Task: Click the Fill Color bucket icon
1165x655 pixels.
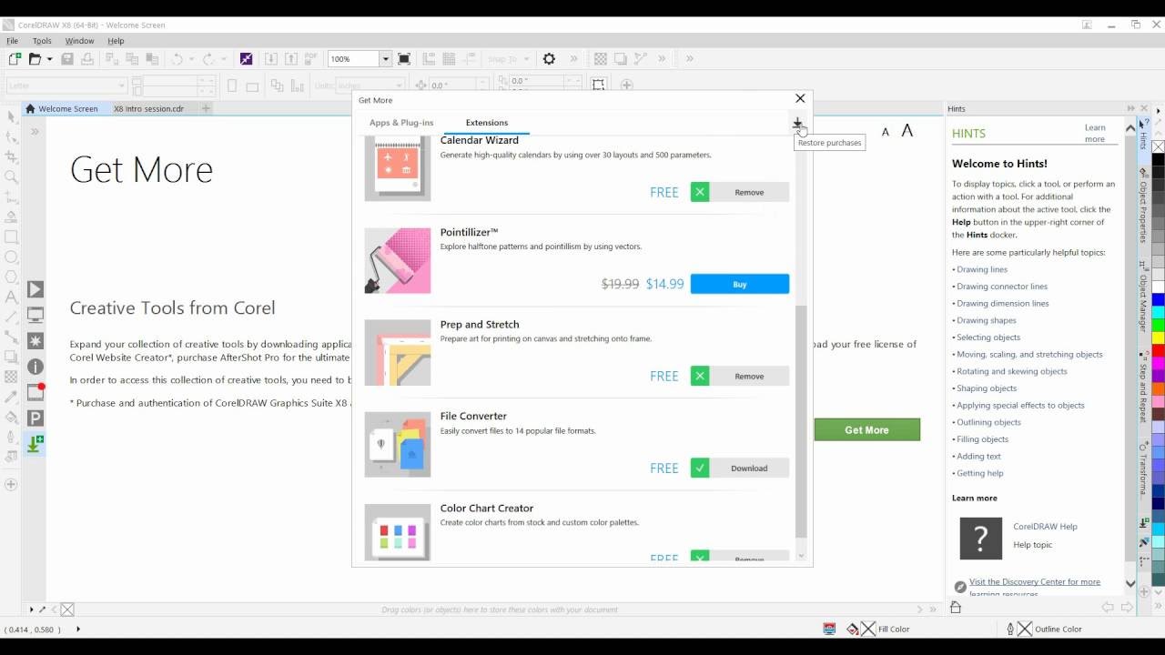Action: 853,629
